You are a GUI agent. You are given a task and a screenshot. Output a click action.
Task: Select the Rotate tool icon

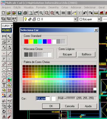point(4,112)
